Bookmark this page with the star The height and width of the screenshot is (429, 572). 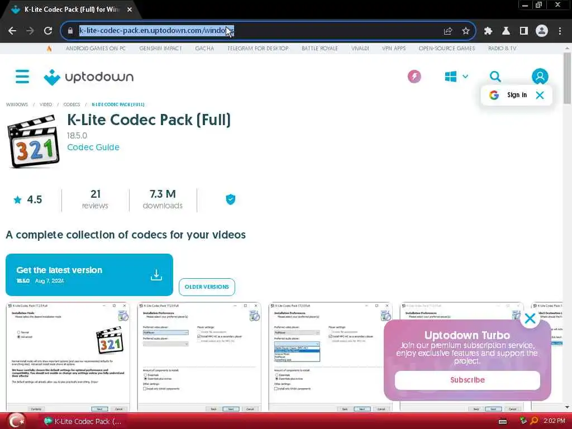[466, 31]
